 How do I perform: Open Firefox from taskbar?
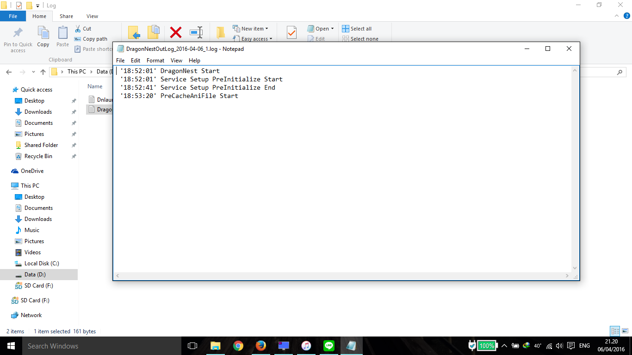[261, 346]
